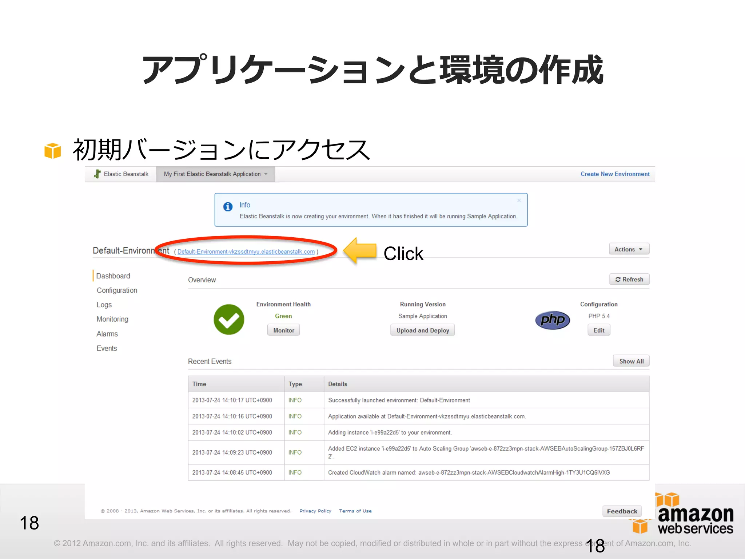Open Logs in the sidebar
Viewport: 745px width, 559px height.
point(104,305)
